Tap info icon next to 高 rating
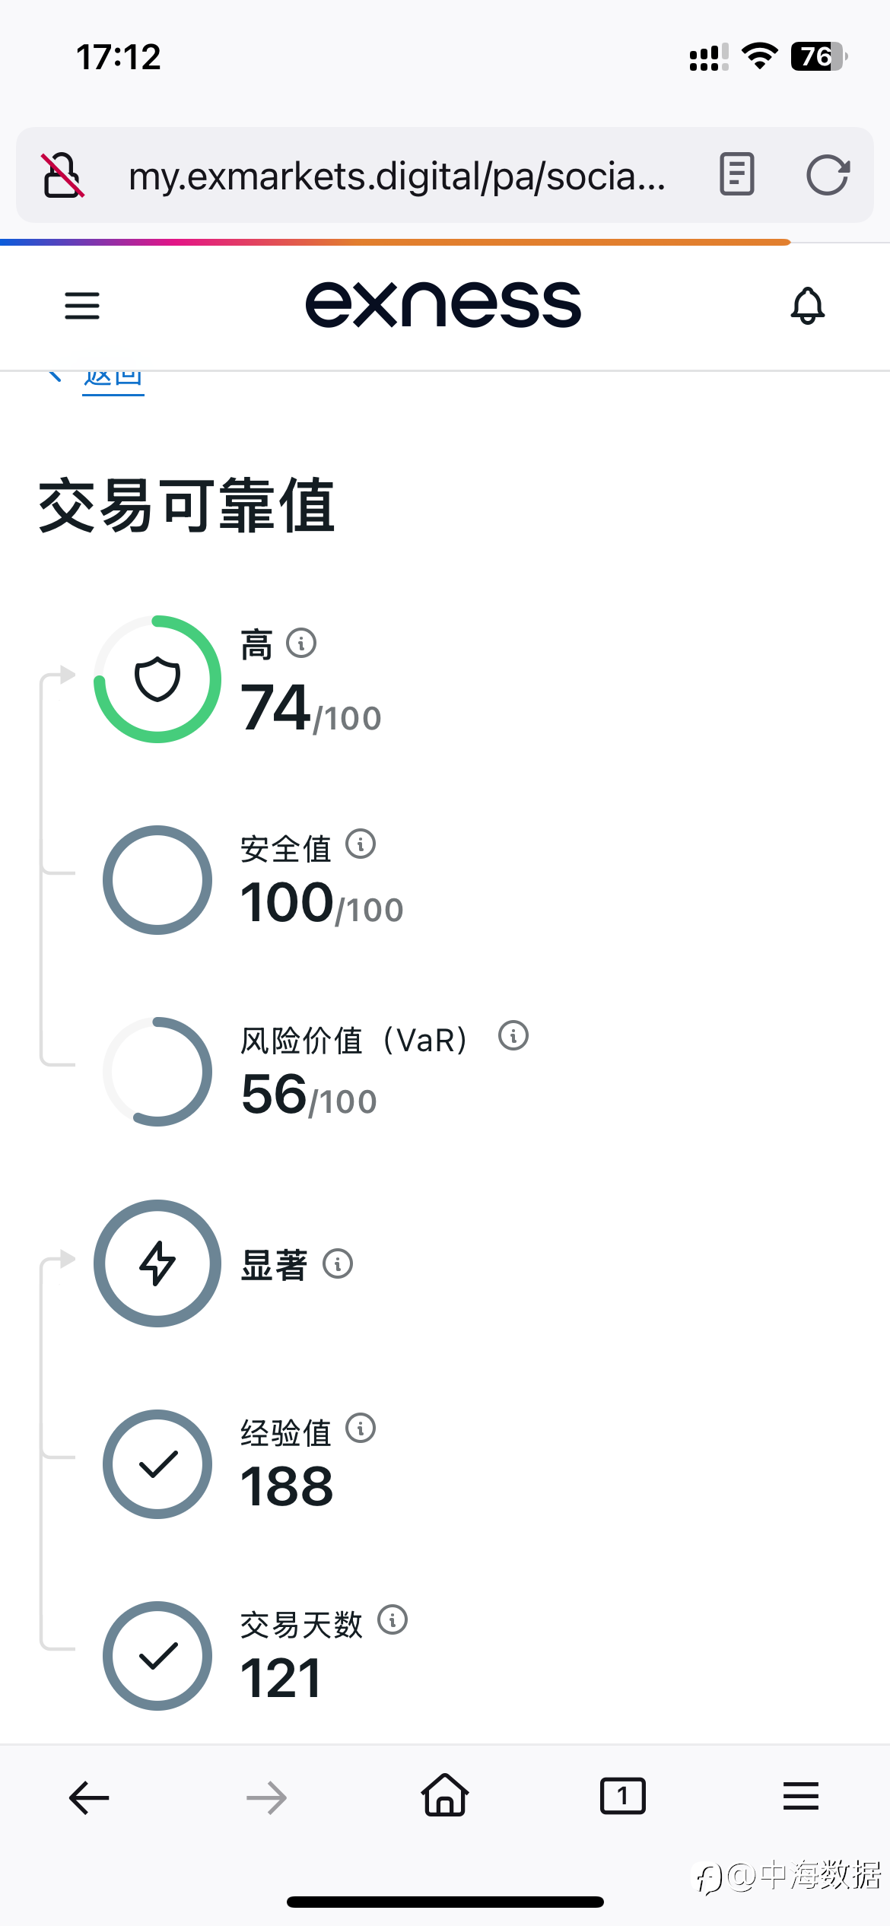Image resolution: width=890 pixels, height=1926 pixels. [x=301, y=644]
